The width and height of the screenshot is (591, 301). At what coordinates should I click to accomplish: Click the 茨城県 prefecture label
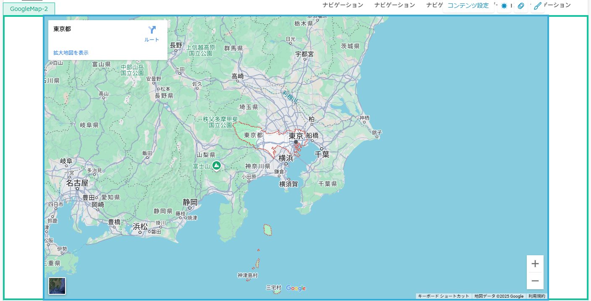pyautogui.click(x=350, y=46)
